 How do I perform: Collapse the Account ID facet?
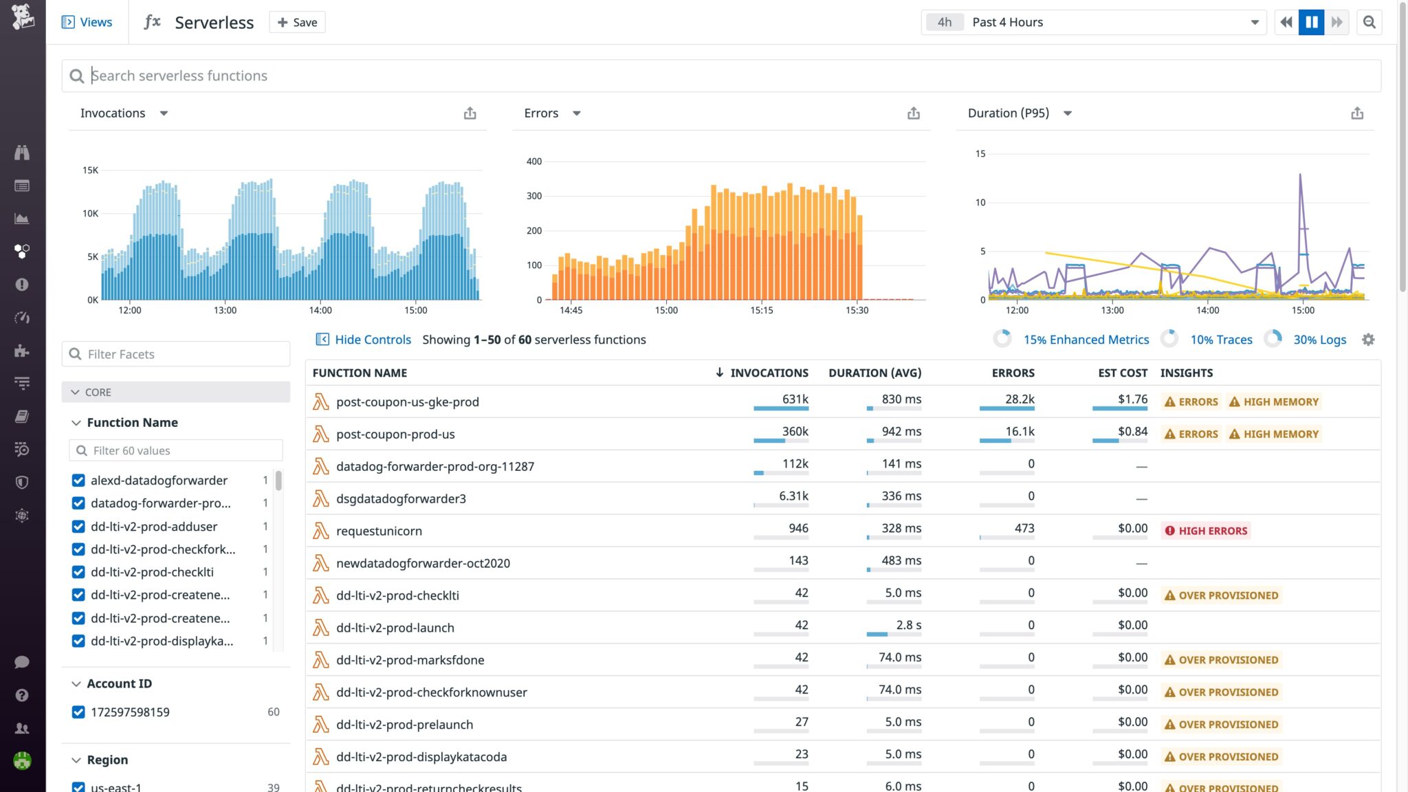point(76,684)
